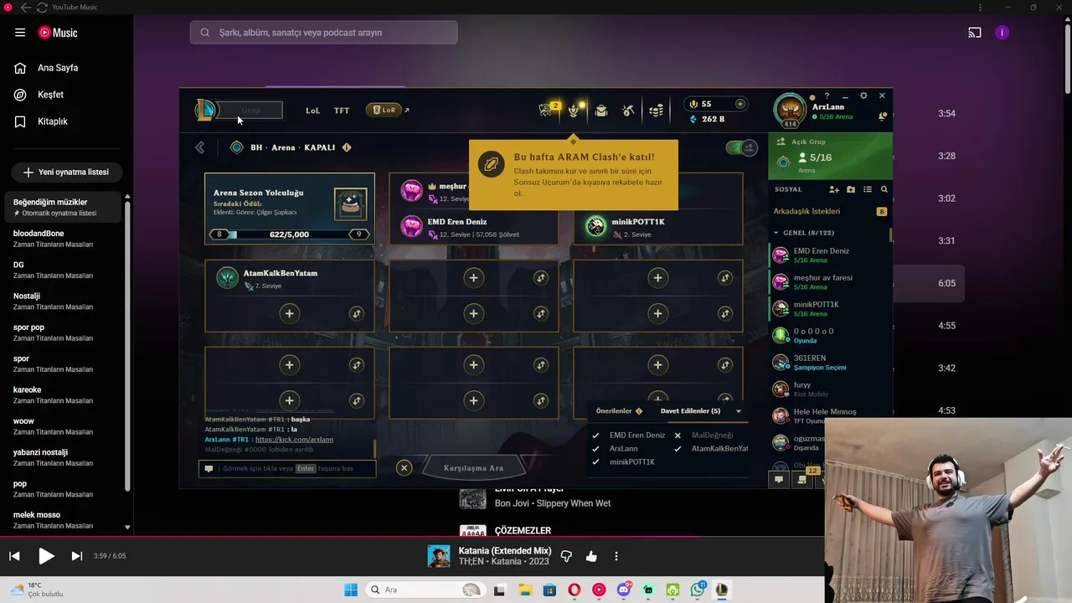
Task: Click the checkmark next to EMD Eren Deniz
Action: (595, 435)
